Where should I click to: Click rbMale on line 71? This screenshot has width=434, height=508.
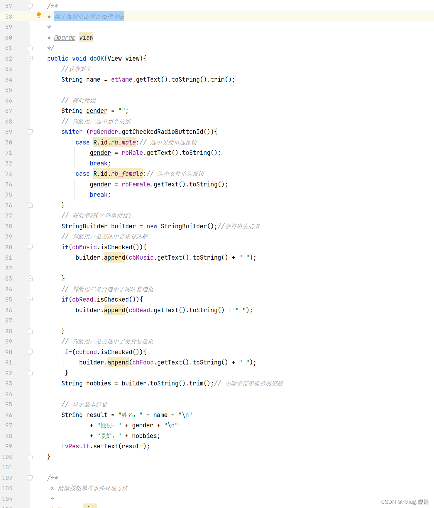click(x=132, y=153)
